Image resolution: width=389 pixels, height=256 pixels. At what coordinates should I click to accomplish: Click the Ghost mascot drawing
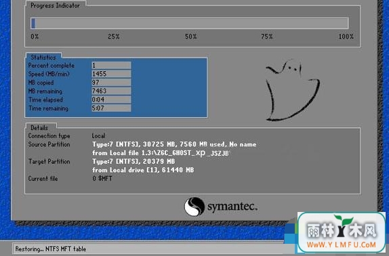point(293,89)
